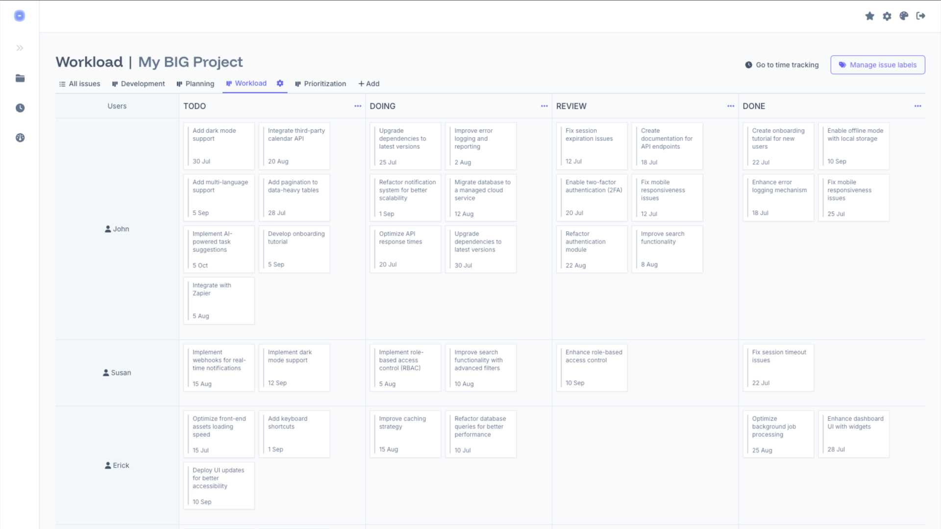
Task: Open the Integrate with Zapier task card
Action: coord(219,300)
